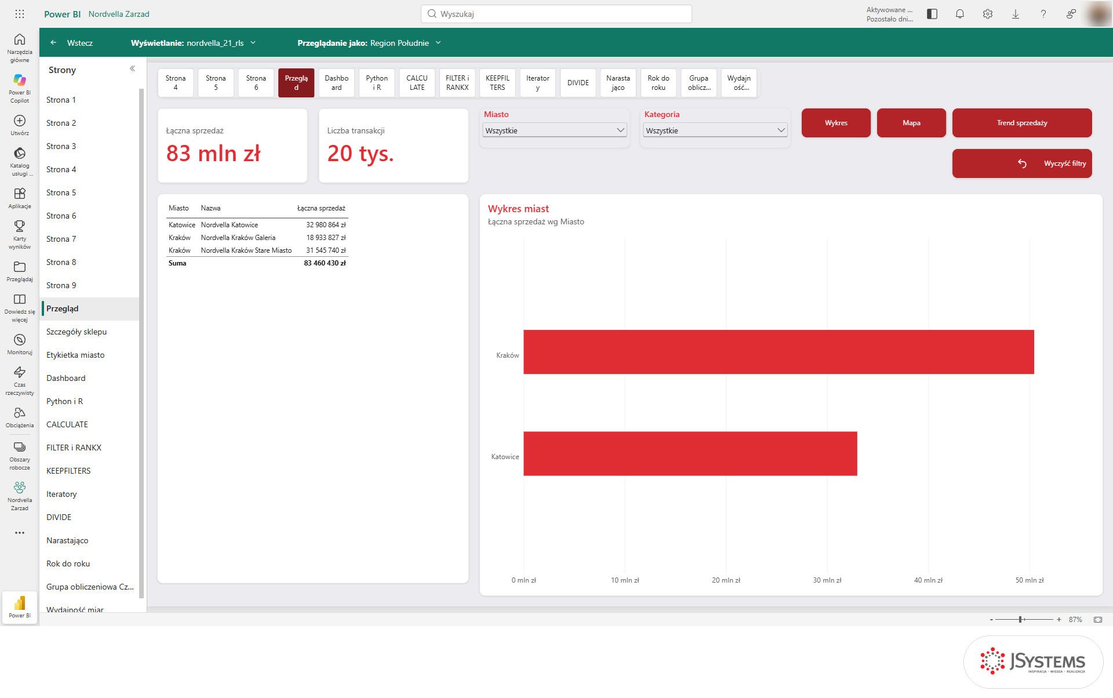This screenshot has width=1113, height=698.
Task: Click the 32 980 864 zł cell
Action: pyautogui.click(x=326, y=225)
